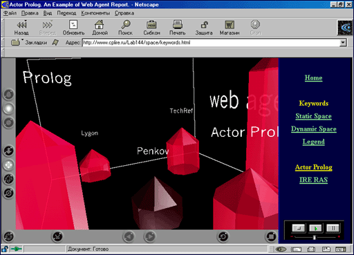Open the Защита security padlock icon

pos(204,28)
